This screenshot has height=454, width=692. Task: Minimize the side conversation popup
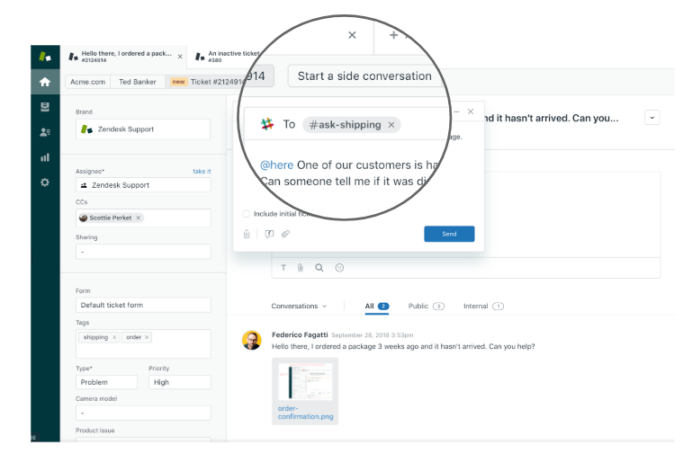457,112
